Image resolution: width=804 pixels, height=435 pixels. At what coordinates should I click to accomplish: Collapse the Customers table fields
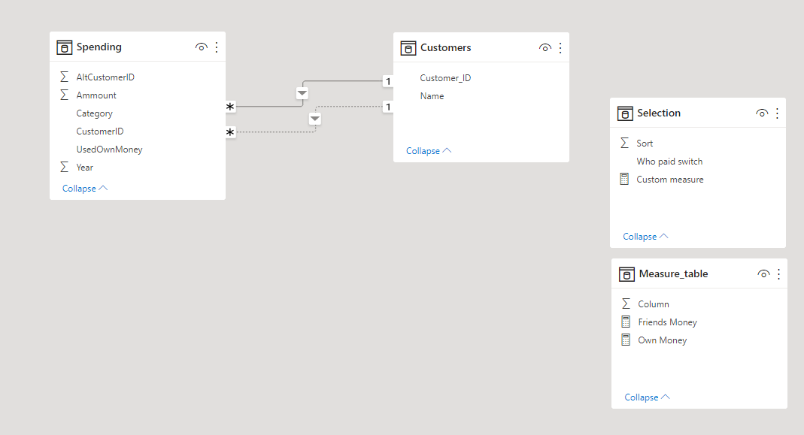pyautogui.click(x=429, y=151)
